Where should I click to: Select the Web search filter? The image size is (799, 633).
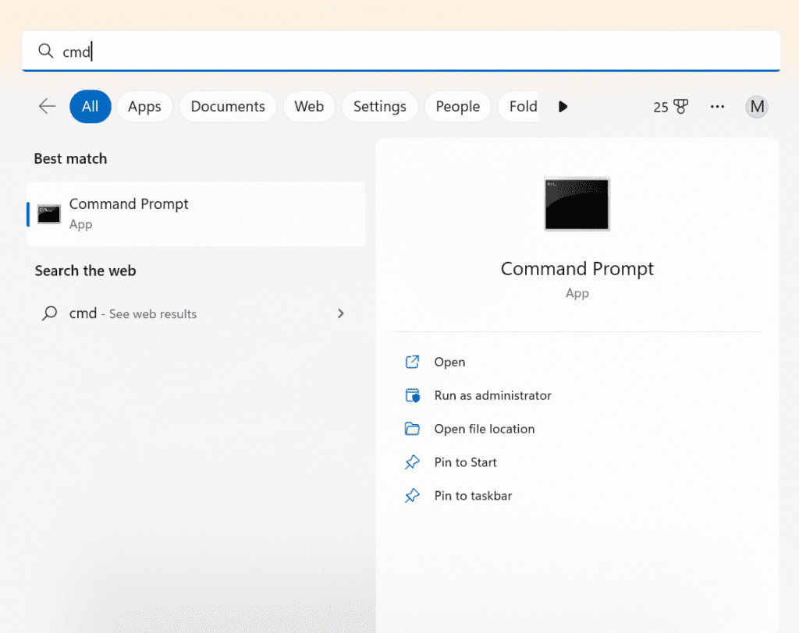[x=309, y=106]
